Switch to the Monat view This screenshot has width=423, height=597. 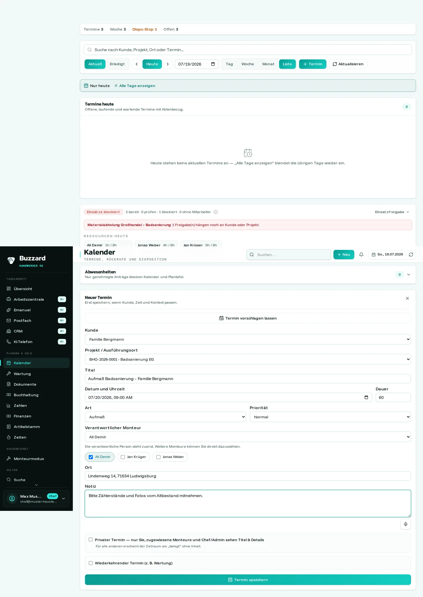coord(268,64)
